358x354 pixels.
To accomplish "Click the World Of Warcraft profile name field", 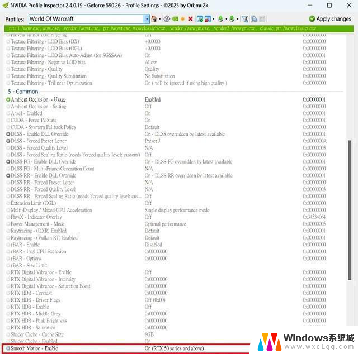I will coord(86,19).
